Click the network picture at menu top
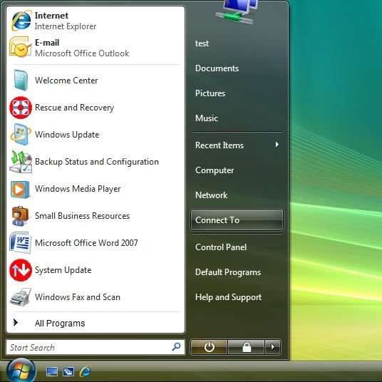The height and width of the screenshot is (382, 382). tap(237, 12)
